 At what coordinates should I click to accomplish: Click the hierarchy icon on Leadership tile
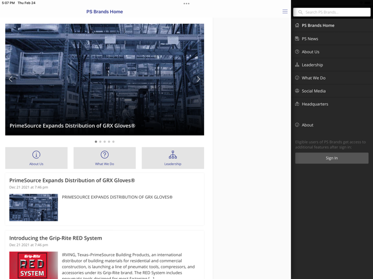tap(173, 155)
